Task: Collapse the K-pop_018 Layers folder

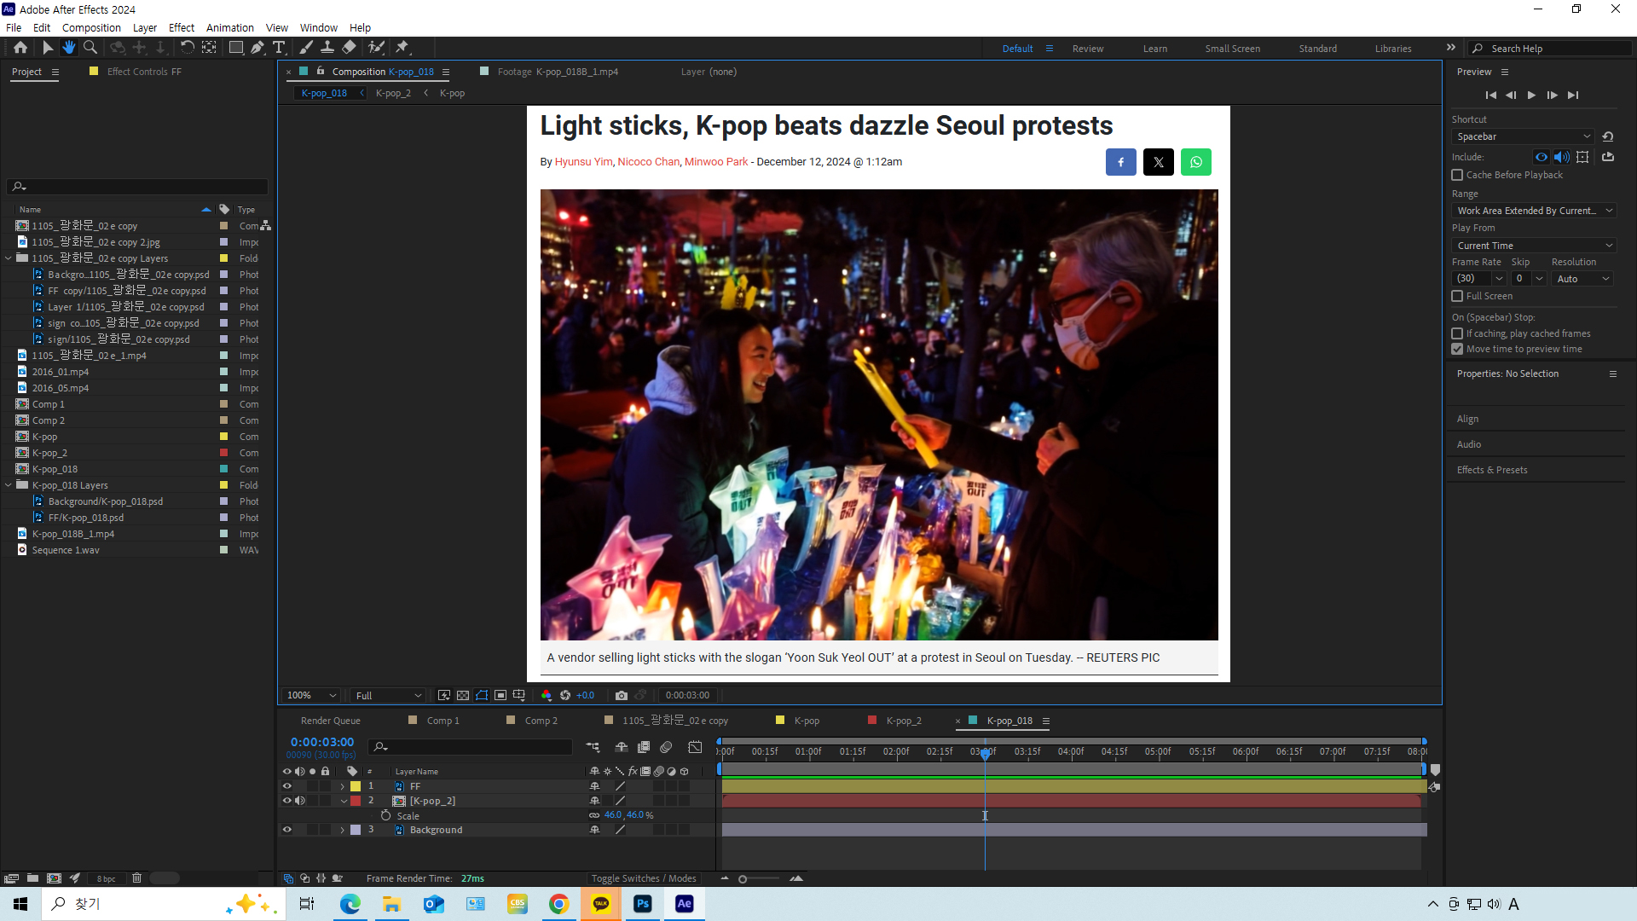Action: pos(9,485)
